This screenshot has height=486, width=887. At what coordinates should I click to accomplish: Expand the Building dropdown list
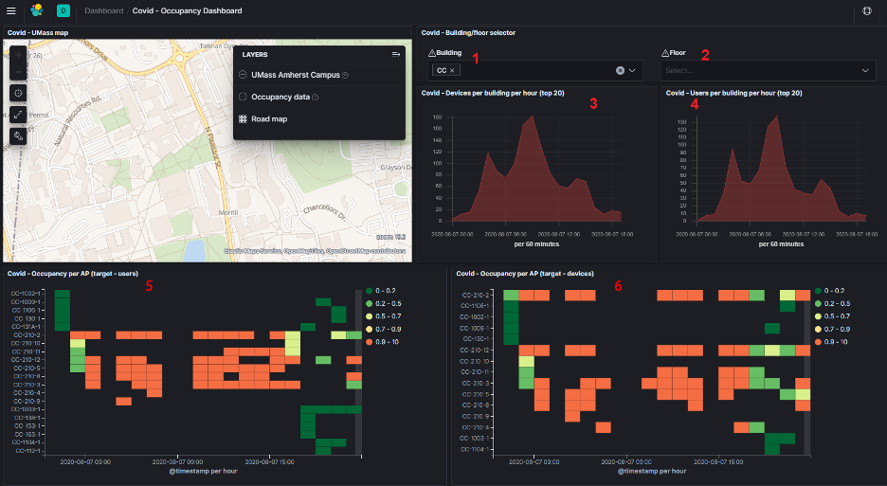click(x=633, y=70)
